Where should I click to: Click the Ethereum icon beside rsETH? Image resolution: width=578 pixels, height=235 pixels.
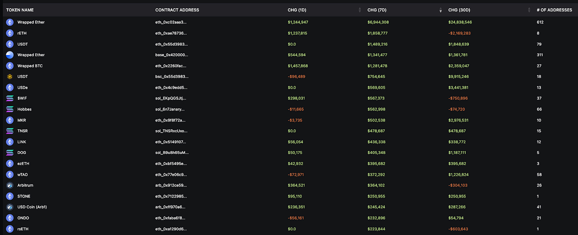[10, 229]
